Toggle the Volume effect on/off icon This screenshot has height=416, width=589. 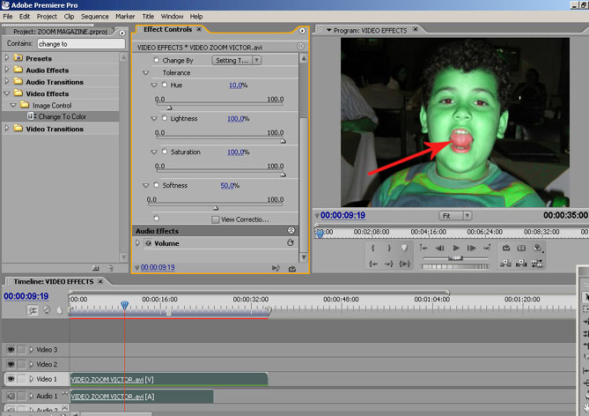point(148,243)
